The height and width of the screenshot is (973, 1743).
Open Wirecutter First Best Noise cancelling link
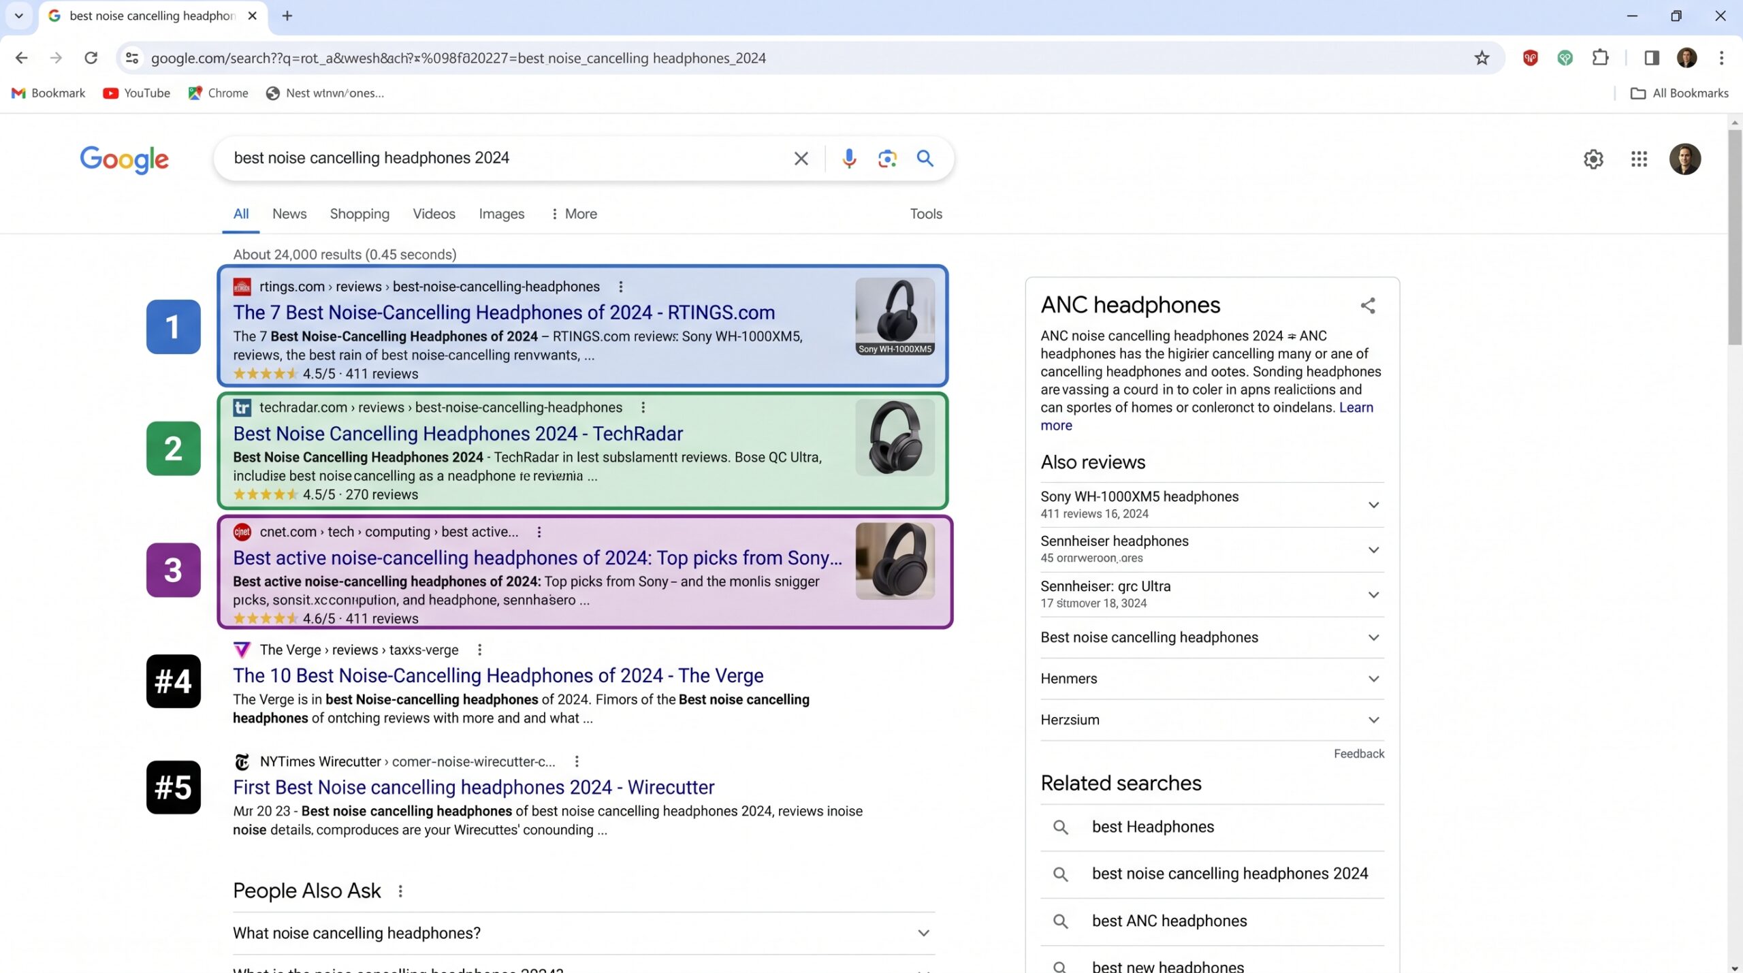pyautogui.click(x=473, y=787)
